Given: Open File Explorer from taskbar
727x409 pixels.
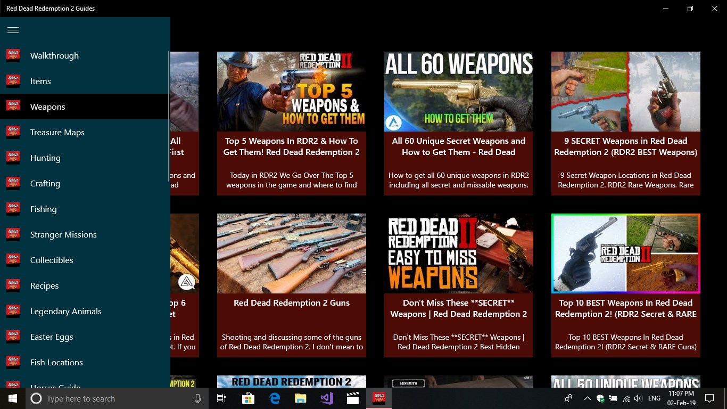Looking at the screenshot, I should pos(301,398).
